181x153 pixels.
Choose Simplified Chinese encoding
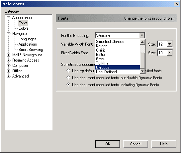118,42
